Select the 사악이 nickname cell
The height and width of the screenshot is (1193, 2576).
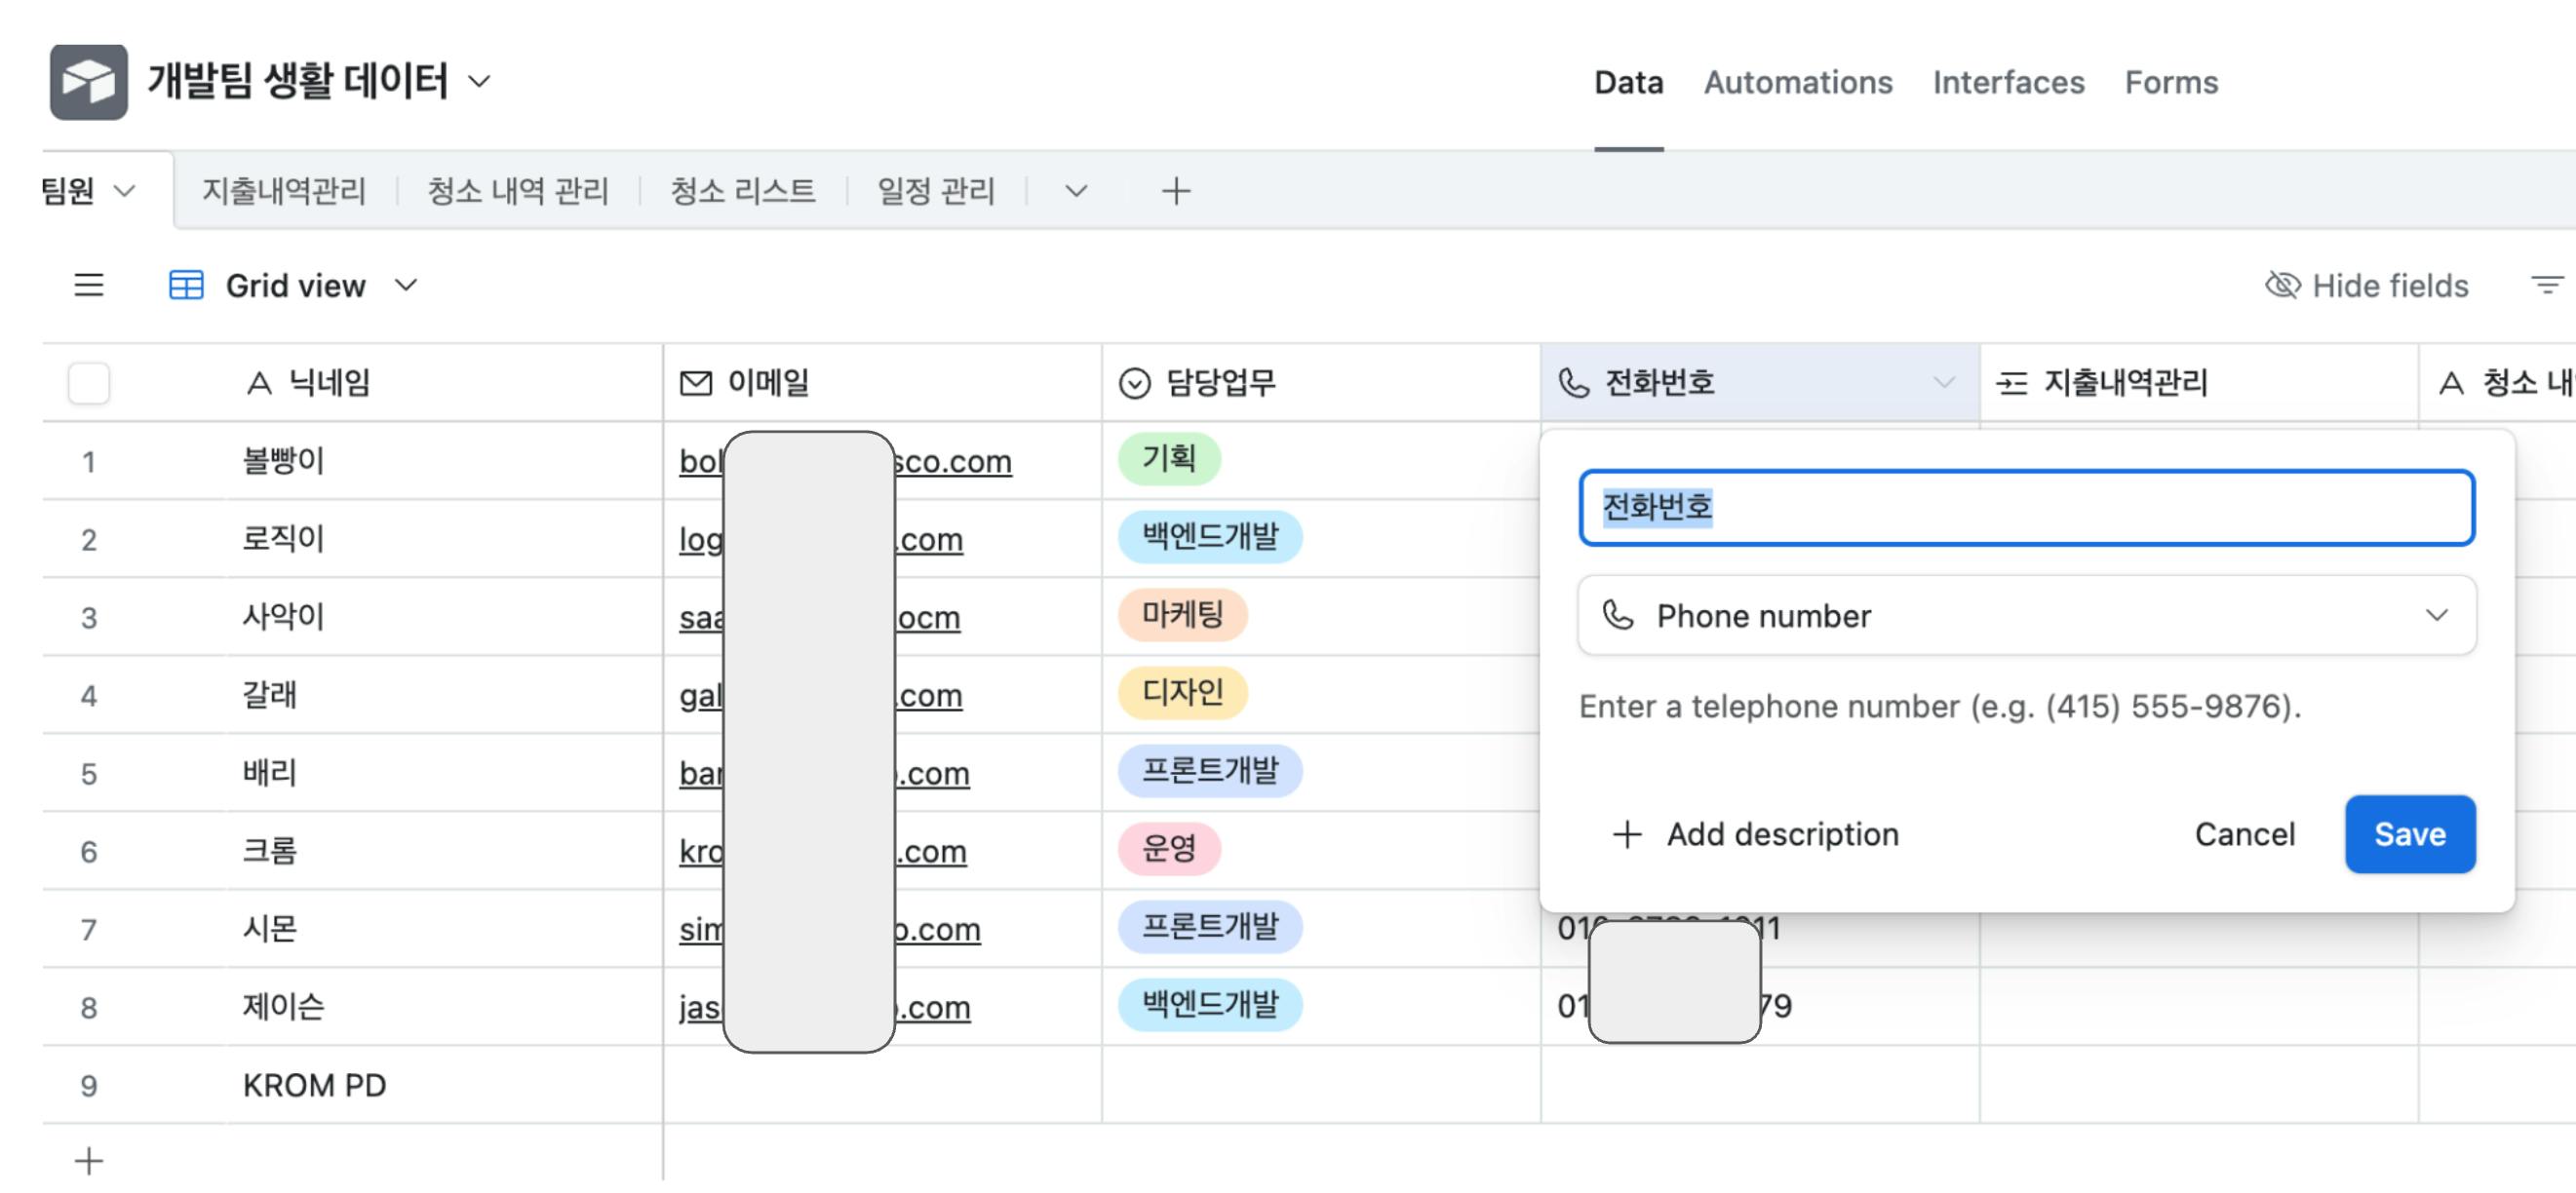click(x=444, y=617)
